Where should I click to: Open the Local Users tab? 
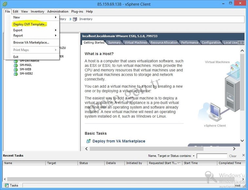(x=230, y=43)
